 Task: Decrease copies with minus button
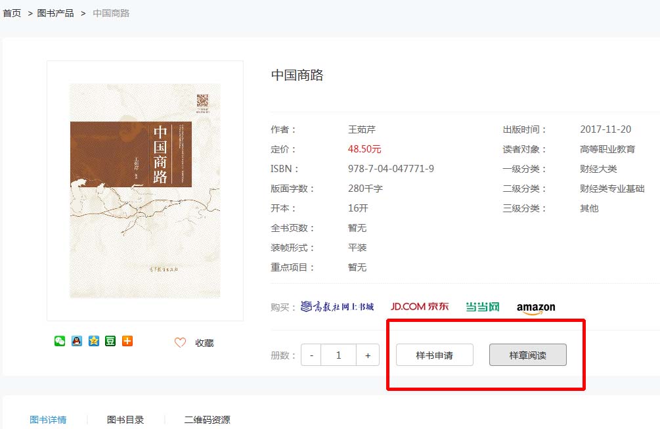pos(311,355)
